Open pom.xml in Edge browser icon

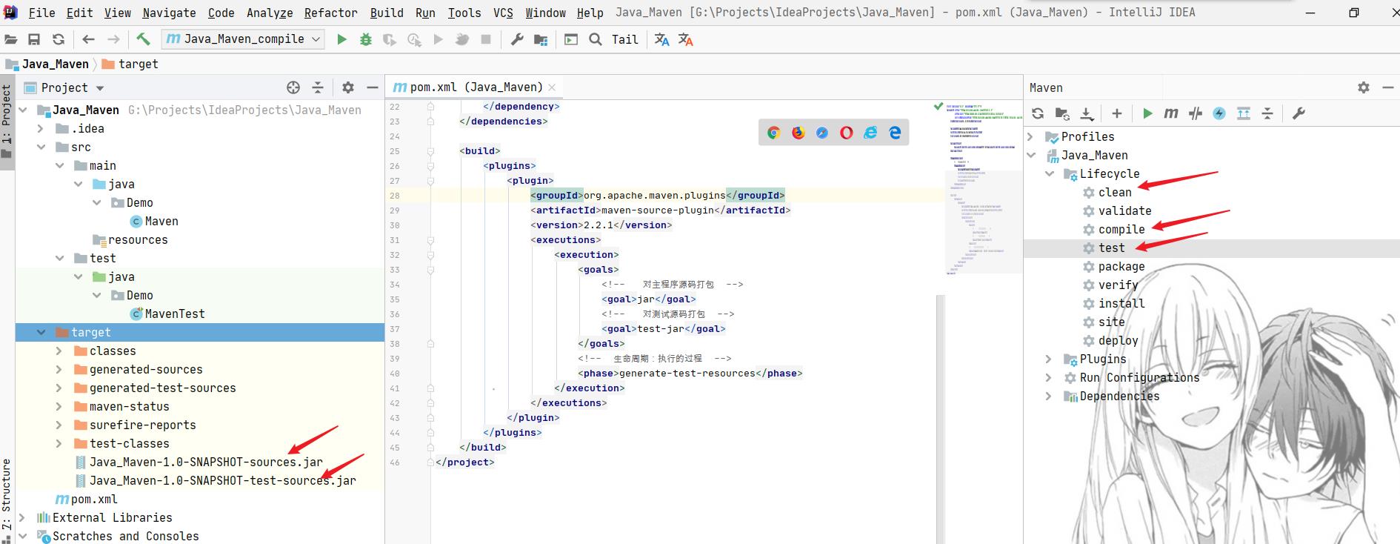[x=895, y=133]
